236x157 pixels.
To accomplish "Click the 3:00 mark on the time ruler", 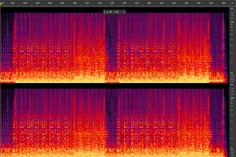I will pyautogui.click(x=223, y=3).
